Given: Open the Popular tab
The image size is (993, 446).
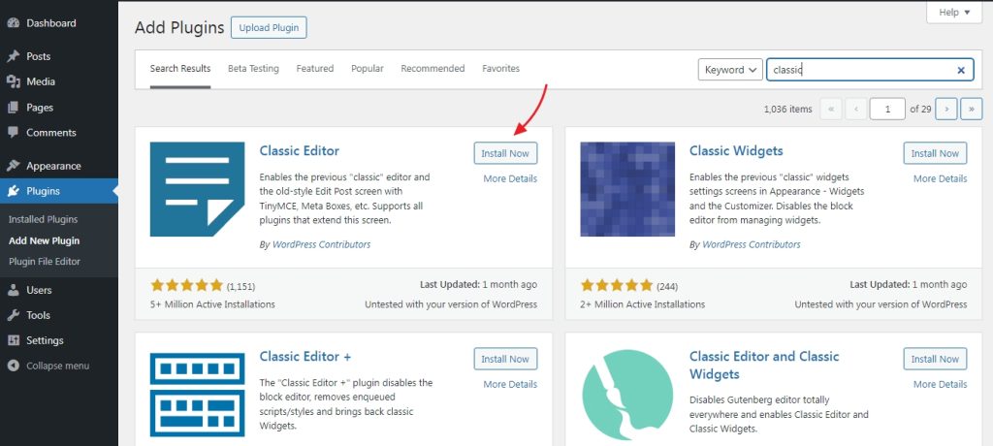Looking at the screenshot, I should point(368,69).
